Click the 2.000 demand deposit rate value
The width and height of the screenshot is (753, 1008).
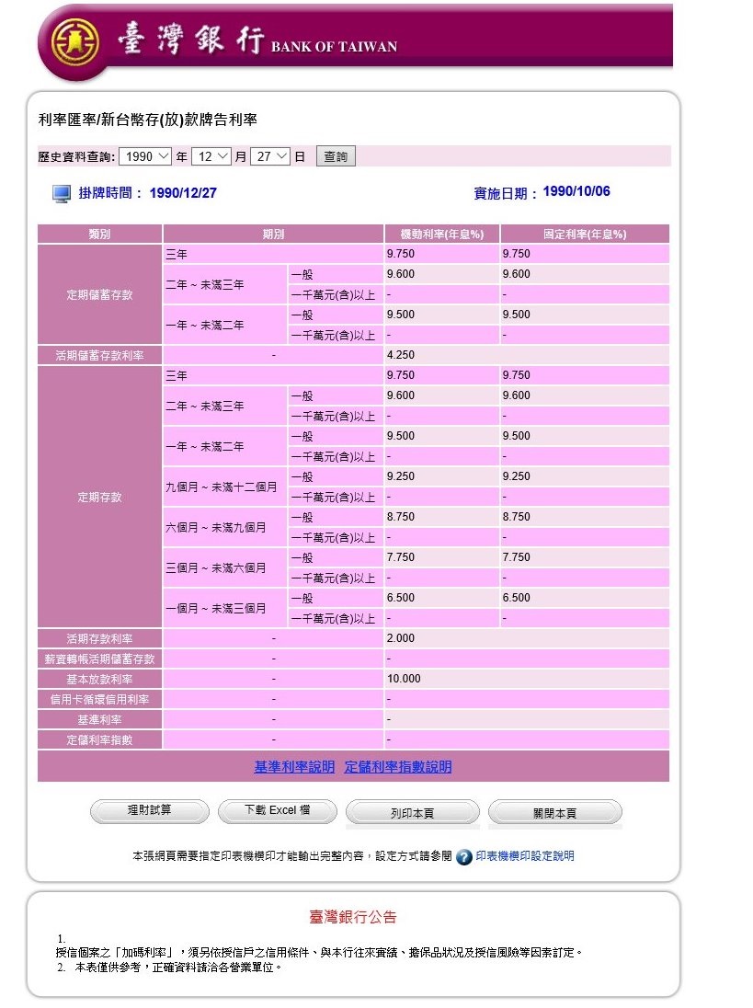coord(401,638)
